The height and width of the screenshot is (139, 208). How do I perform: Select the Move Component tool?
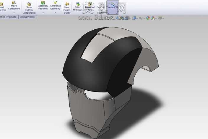click(14, 6)
